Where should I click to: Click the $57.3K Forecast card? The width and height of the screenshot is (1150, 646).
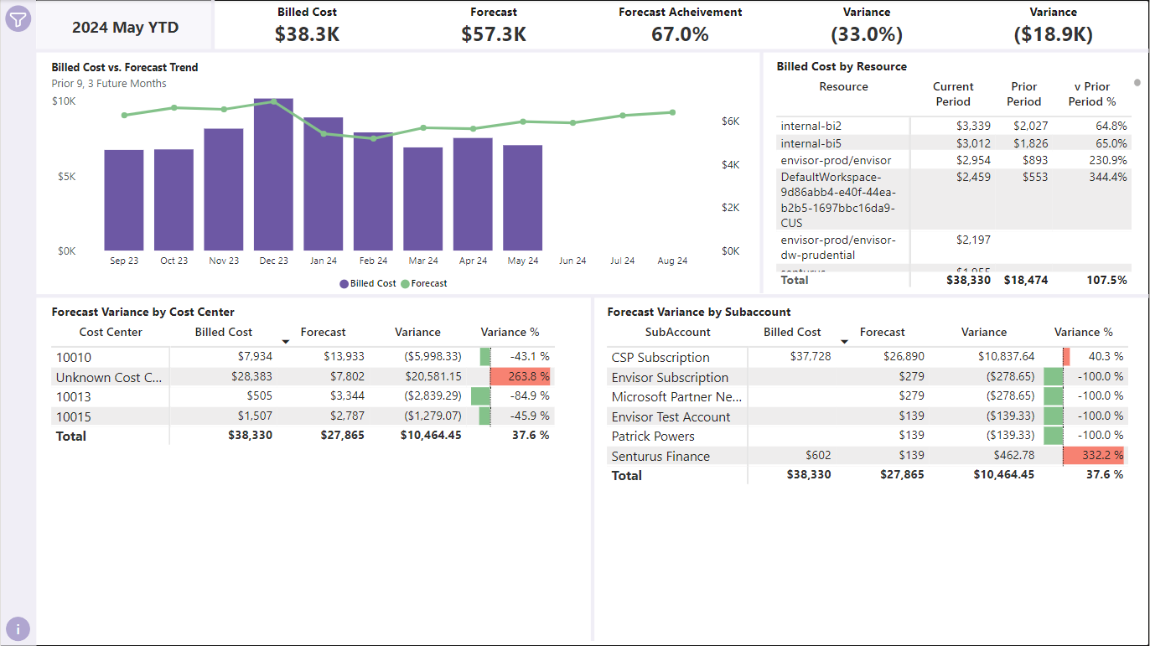494,25
